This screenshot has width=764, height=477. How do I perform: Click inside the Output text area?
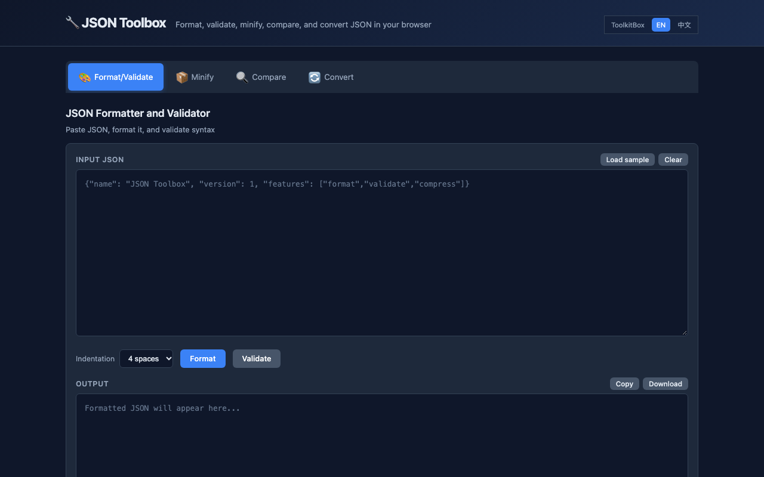point(382,435)
